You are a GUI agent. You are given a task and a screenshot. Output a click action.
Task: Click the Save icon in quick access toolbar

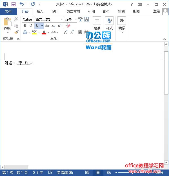click(x=14, y=4)
